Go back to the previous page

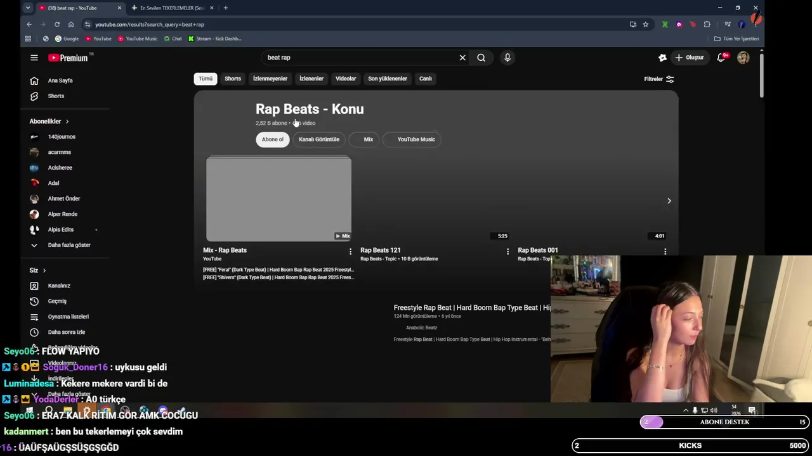point(29,24)
